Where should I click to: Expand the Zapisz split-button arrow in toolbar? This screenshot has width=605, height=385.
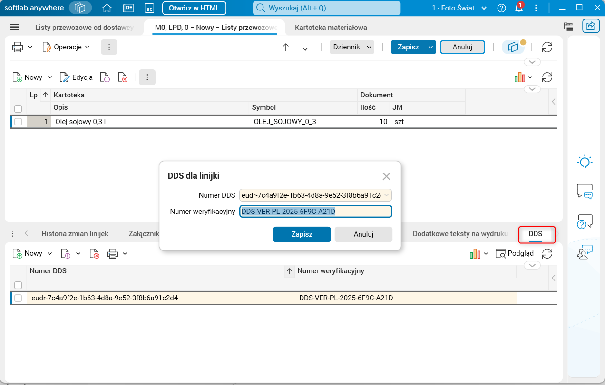click(x=430, y=47)
